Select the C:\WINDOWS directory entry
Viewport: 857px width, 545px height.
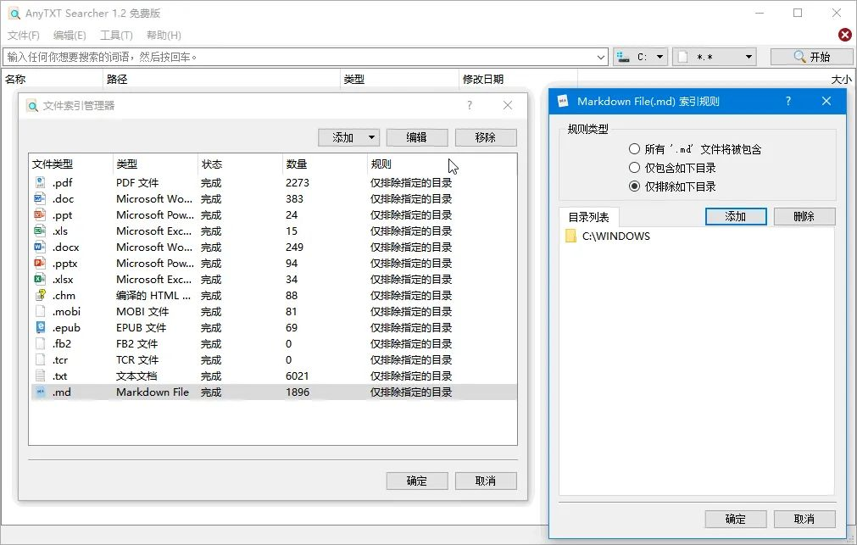[x=616, y=236]
